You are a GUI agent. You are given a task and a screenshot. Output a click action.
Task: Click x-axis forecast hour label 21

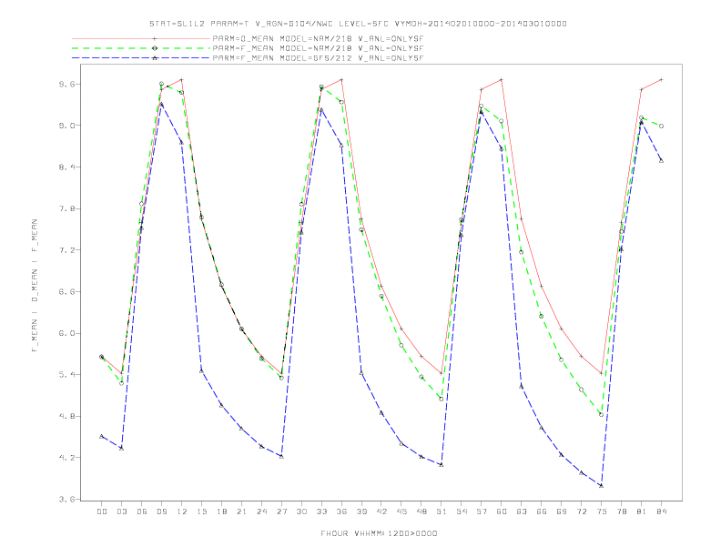click(241, 511)
